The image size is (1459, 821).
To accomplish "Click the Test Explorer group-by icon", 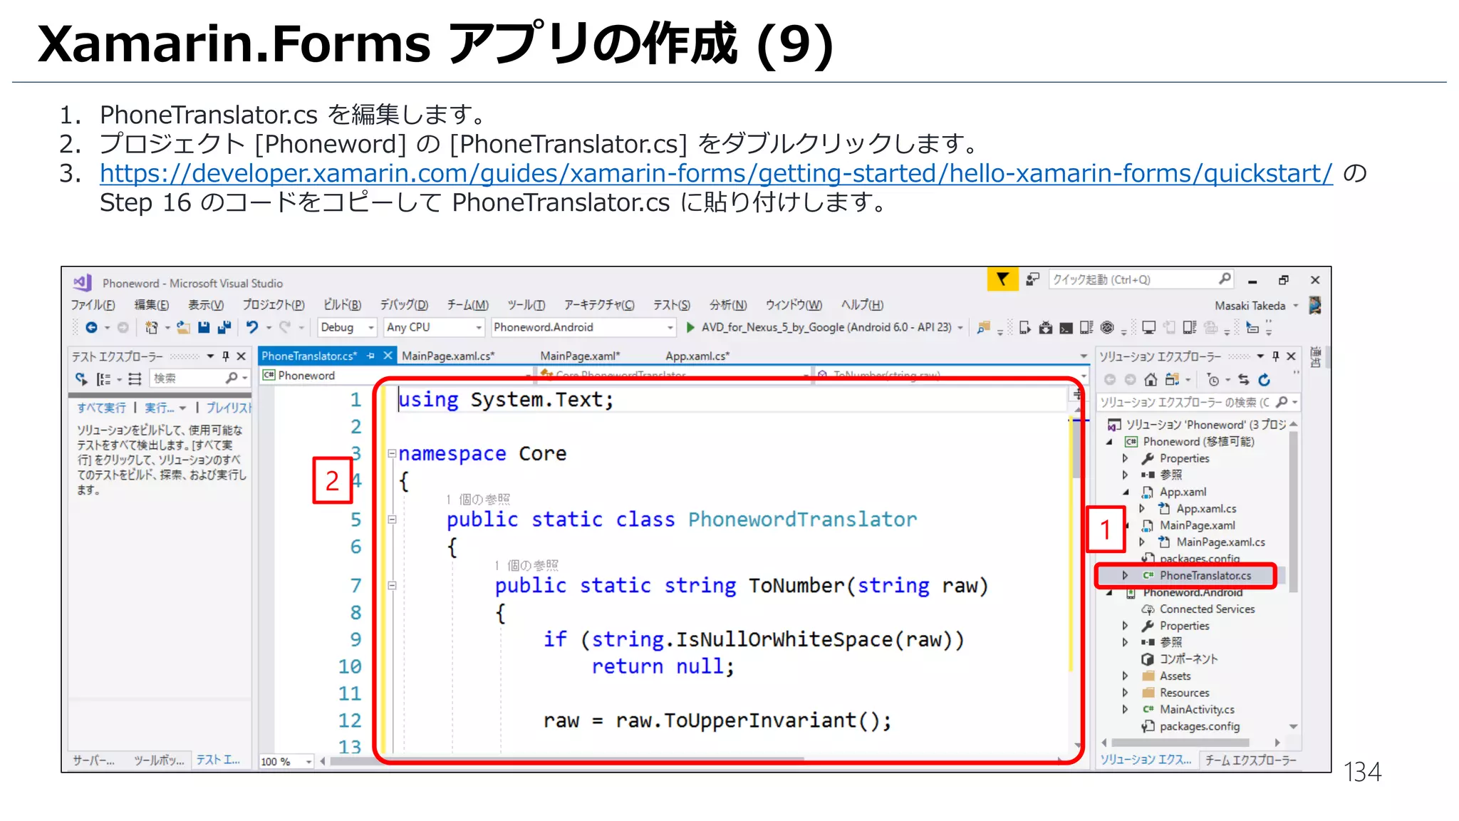I will point(104,378).
